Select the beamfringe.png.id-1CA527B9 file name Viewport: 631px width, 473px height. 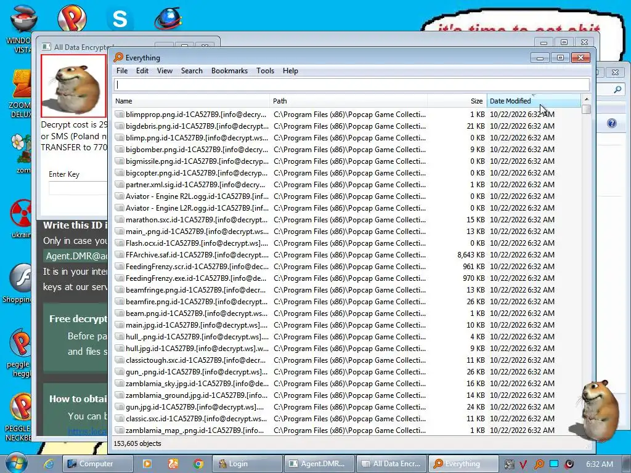[195, 289]
